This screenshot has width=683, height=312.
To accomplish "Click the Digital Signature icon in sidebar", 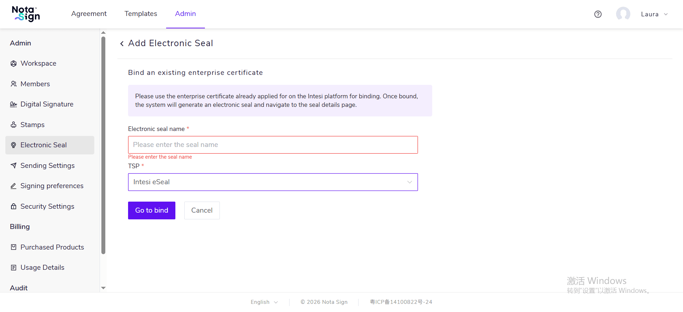I will pos(14,104).
